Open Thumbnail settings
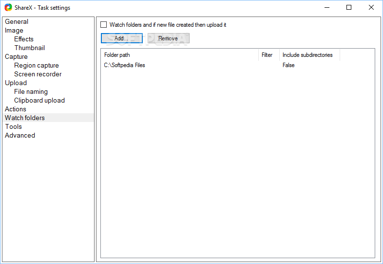Image resolution: width=383 pixels, height=264 pixels. (30, 48)
